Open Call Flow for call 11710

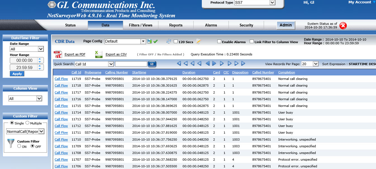point(61,139)
